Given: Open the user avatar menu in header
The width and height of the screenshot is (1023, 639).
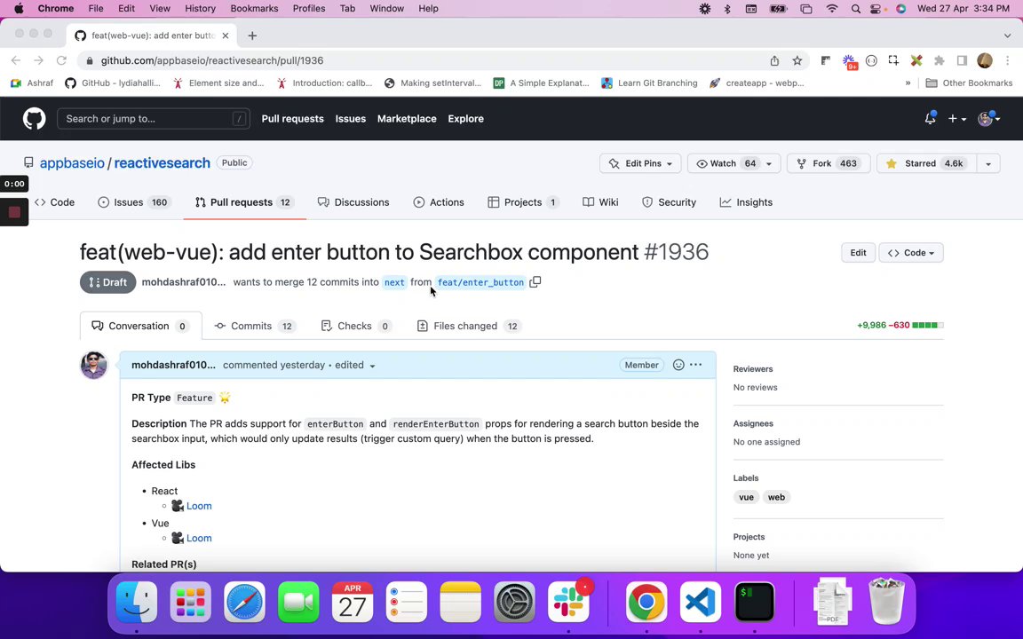Looking at the screenshot, I should [x=989, y=119].
